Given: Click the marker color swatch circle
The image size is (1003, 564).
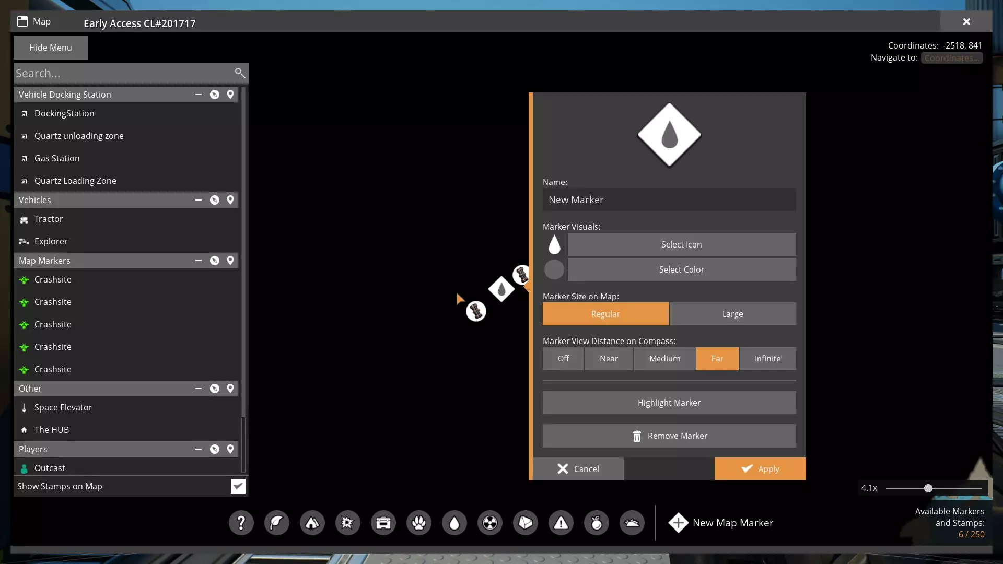Looking at the screenshot, I should pyautogui.click(x=554, y=269).
